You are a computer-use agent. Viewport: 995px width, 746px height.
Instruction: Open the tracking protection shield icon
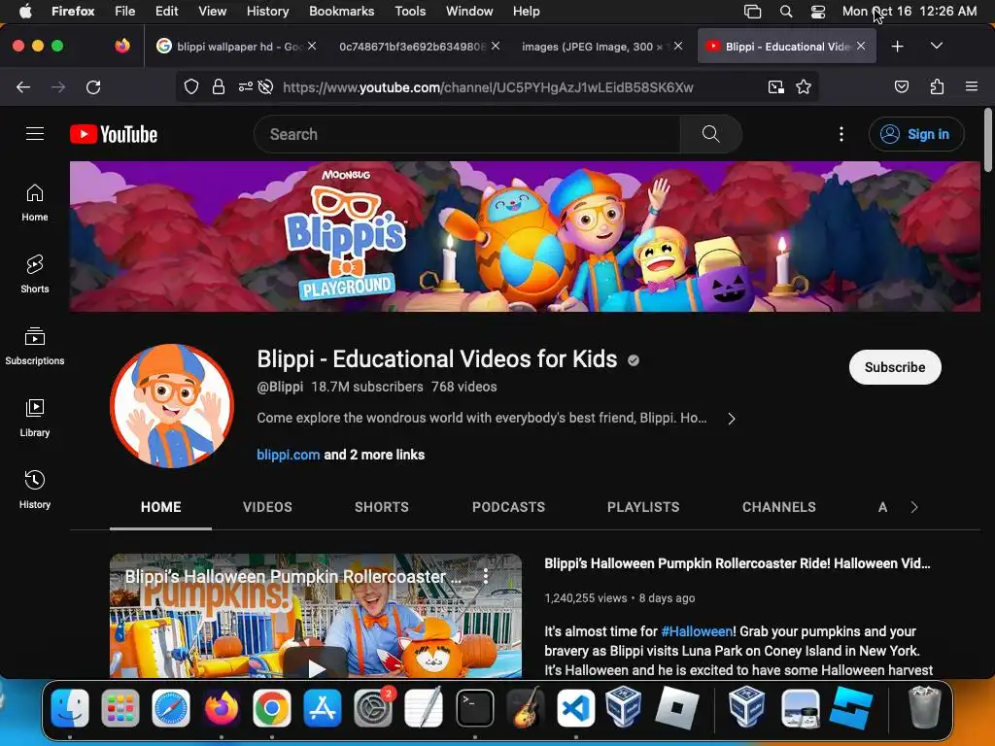[191, 86]
